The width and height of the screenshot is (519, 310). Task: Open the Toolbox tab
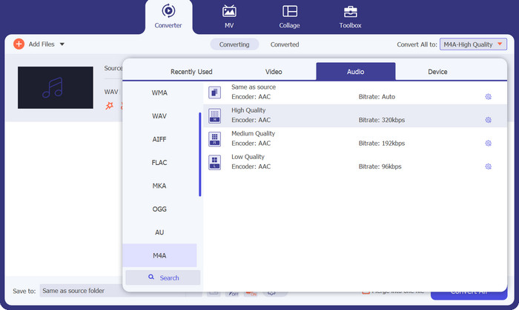pyautogui.click(x=350, y=16)
